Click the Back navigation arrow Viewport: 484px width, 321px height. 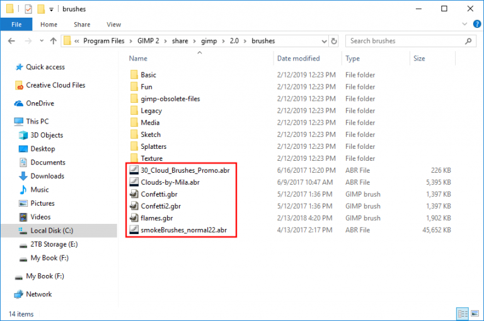[x=11, y=41]
